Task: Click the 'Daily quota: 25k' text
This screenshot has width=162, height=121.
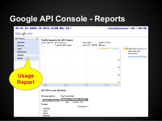Action: (134, 51)
